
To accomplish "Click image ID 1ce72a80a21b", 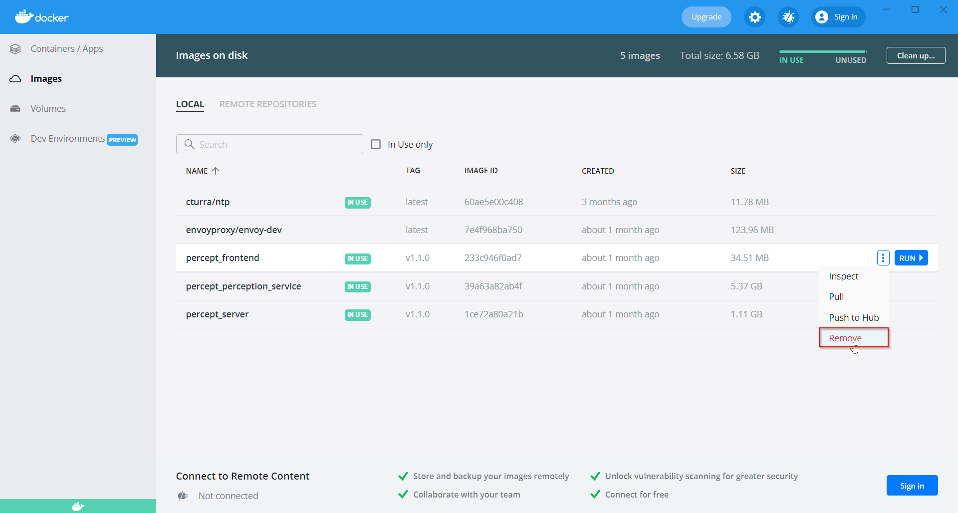I will (x=493, y=314).
